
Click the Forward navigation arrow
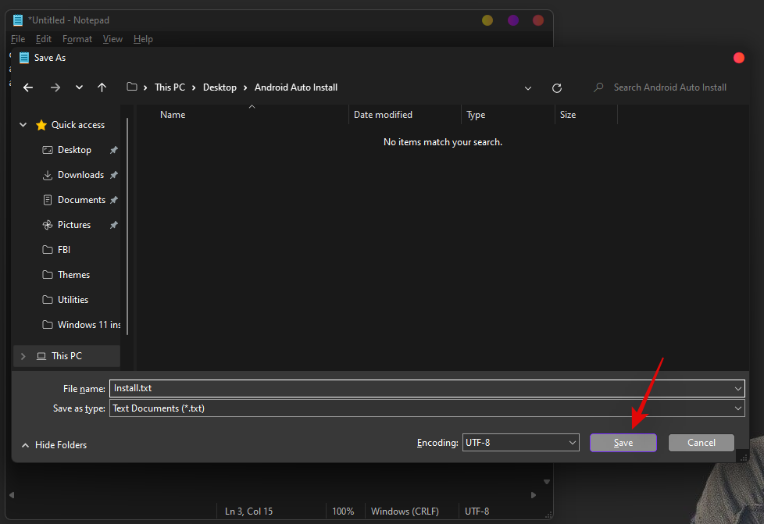click(55, 87)
